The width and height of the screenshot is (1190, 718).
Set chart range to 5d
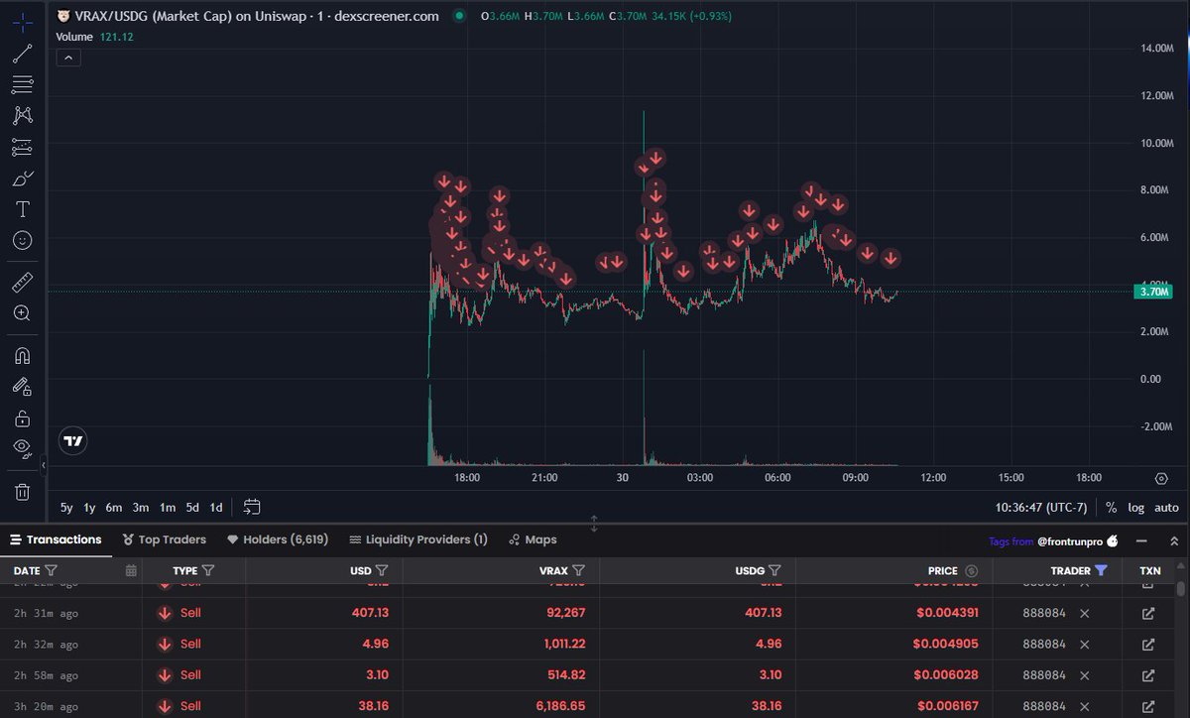coord(192,508)
